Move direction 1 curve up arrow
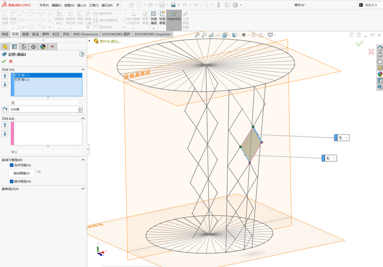Viewport: 383px width, 267px height. (5, 76)
